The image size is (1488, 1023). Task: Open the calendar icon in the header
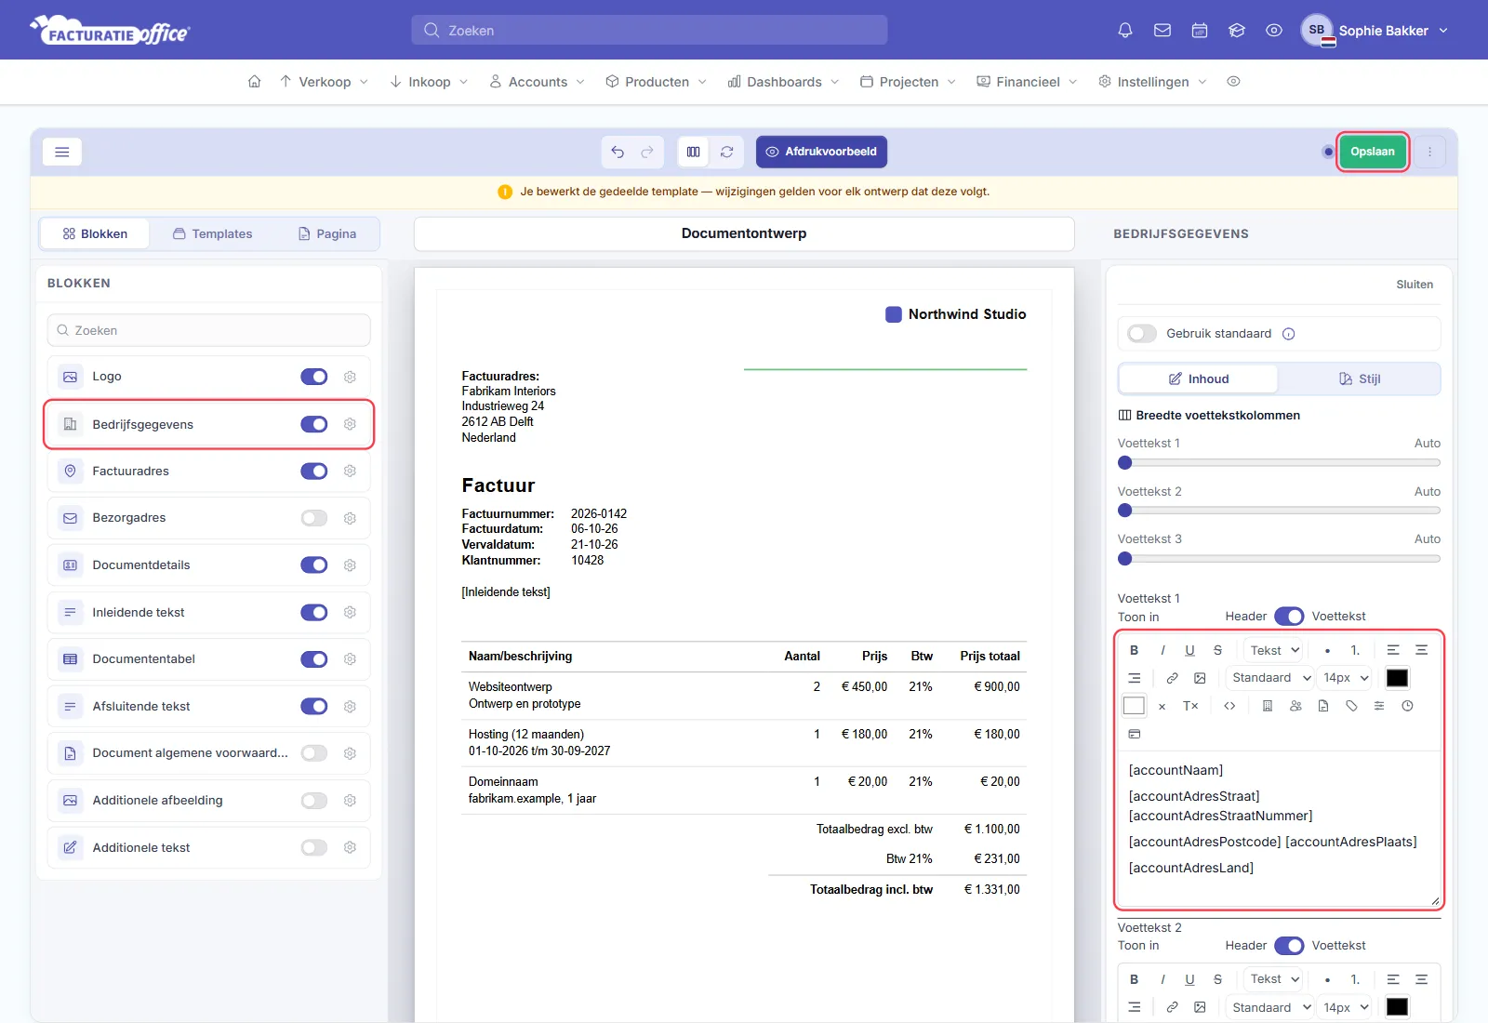tap(1200, 30)
